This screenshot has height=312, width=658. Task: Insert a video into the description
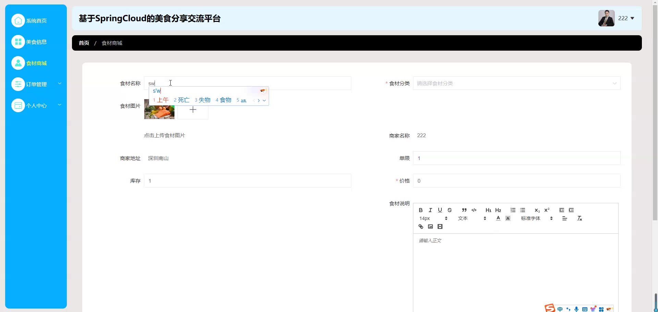pyautogui.click(x=440, y=226)
